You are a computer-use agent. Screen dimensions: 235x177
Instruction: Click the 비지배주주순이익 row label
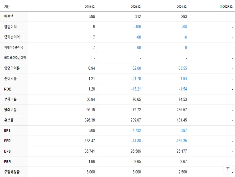15,58
